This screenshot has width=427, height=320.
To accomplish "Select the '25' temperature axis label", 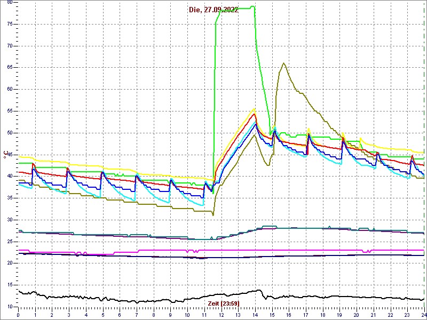I will tap(10, 242).
